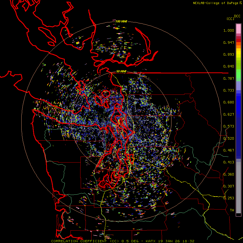Click the 0.520 scale value
Image resolution: width=243 pixels, height=243 pixels.
coord(229,139)
